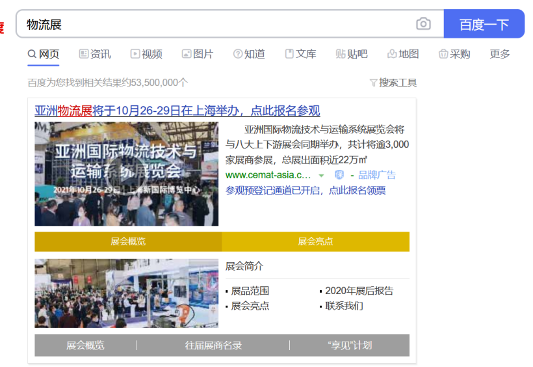Expand the 更多 menu
Viewport: 533px width, 367px height.
pos(500,54)
